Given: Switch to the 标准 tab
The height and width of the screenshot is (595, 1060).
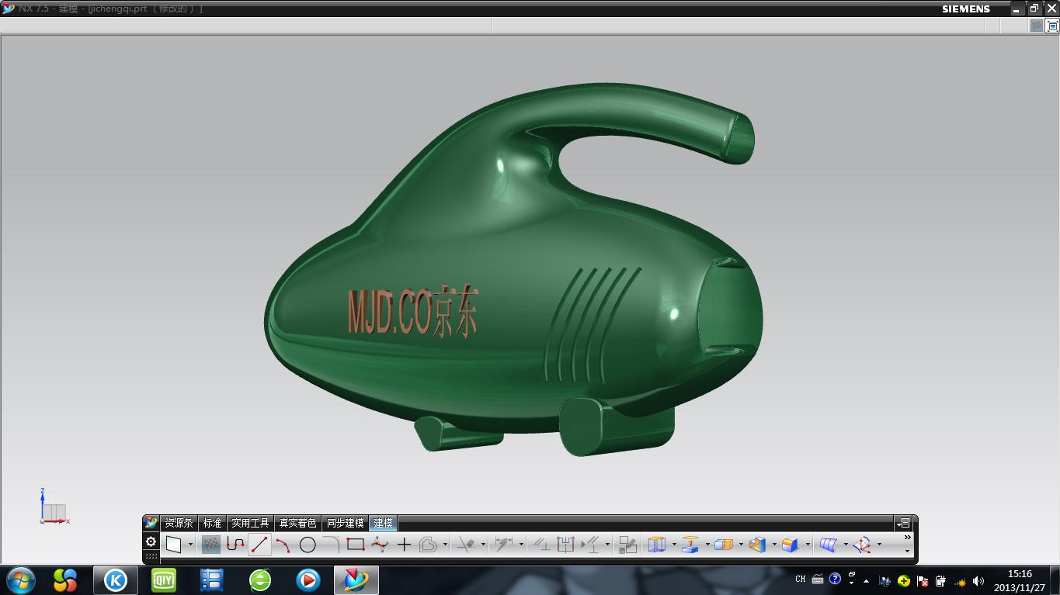Looking at the screenshot, I should (212, 524).
